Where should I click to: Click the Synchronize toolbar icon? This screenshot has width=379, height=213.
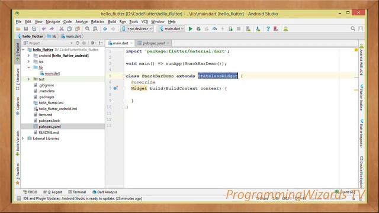[x=34, y=29]
